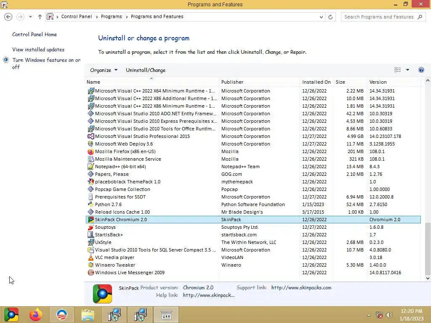Click the Visual Studio Professional 2015 icon
This screenshot has height=323, width=431.
[x=91, y=137]
